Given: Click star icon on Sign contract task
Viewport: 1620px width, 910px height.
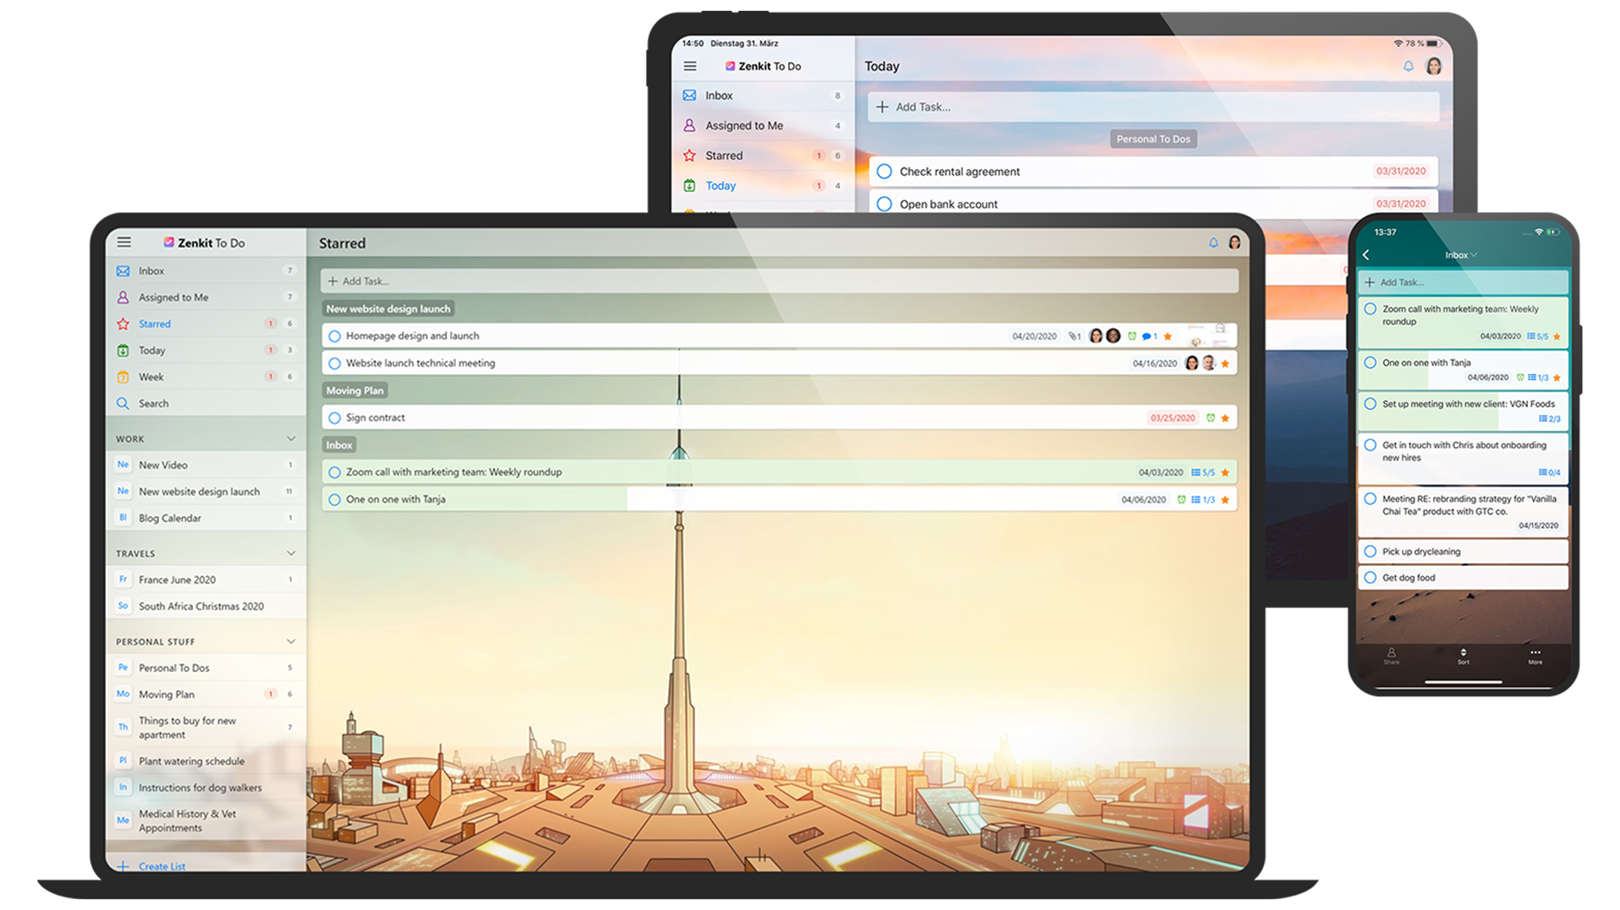Looking at the screenshot, I should pos(1225,418).
